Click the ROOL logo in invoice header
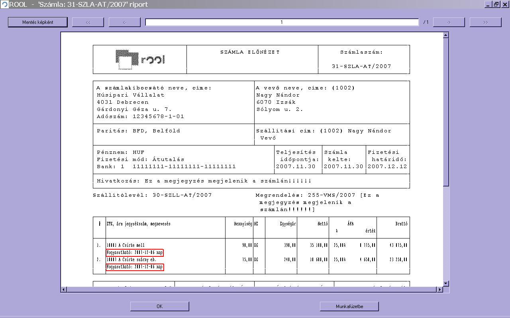 click(x=140, y=59)
